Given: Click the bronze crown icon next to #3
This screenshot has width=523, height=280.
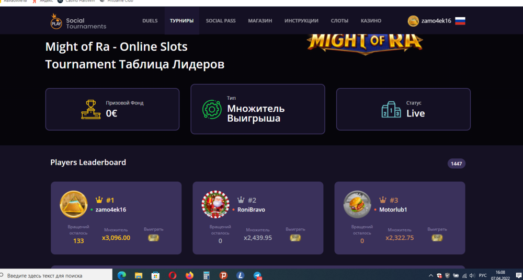Looking at the screenshot, I should pyautogui.click(x=383, y=200).
